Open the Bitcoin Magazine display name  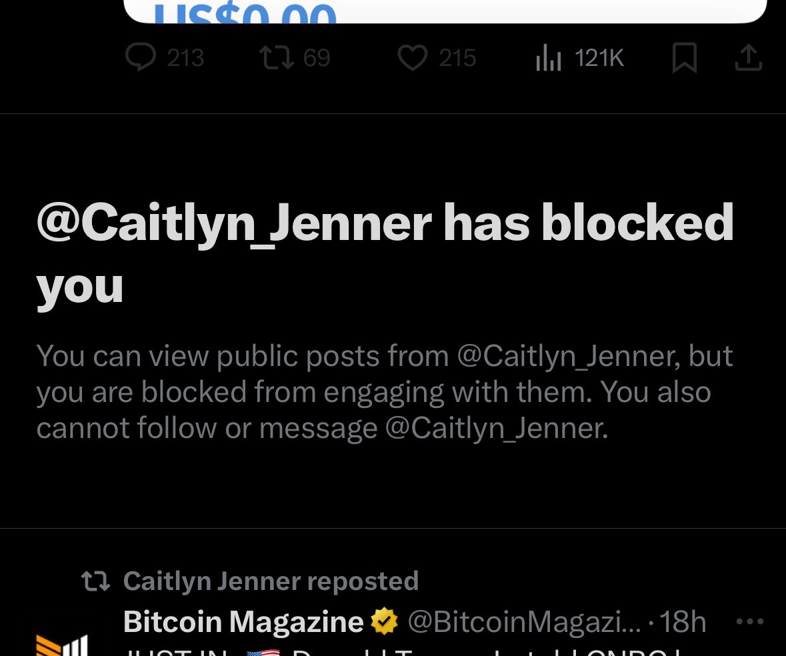point(243,622)
